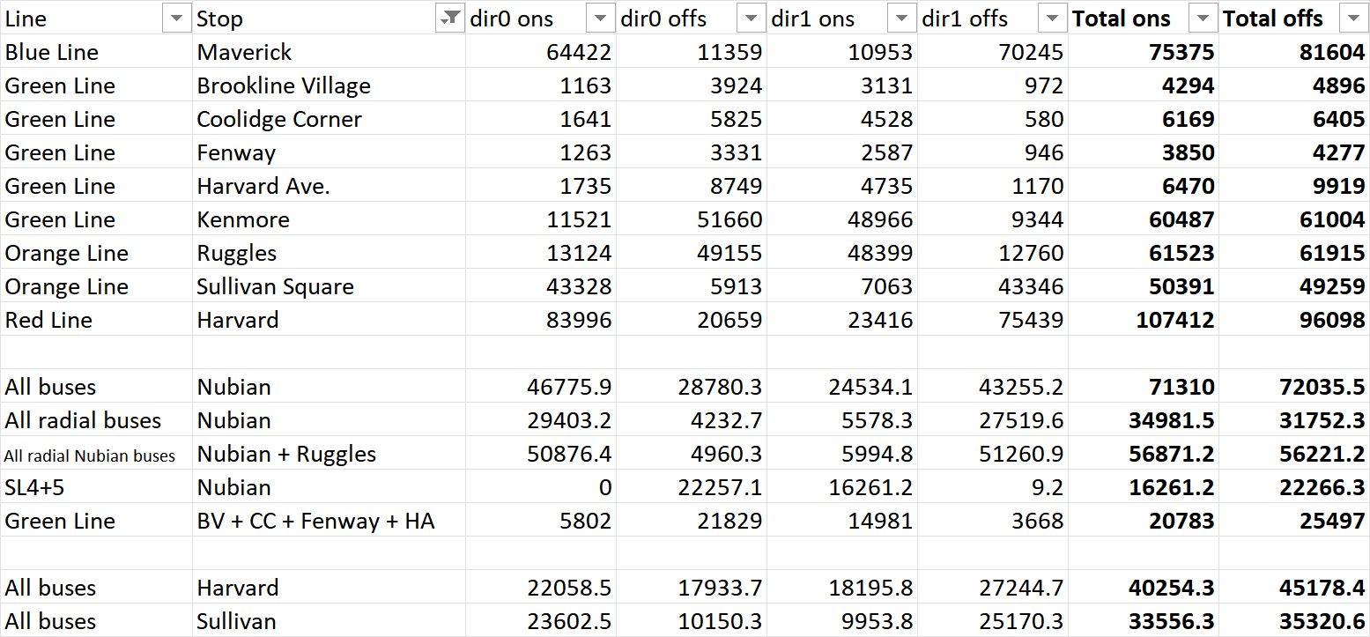This screenshot has width=1370, height=637.
Task: Expand the Total offs column filter
Action: click(x=1351, y=19)
